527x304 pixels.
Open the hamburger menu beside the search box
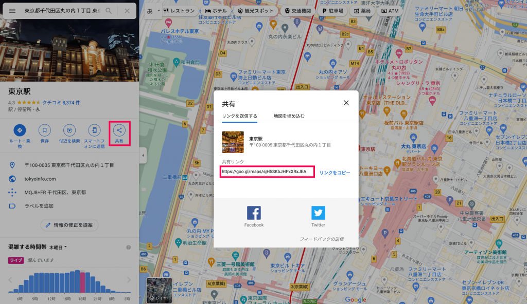pos(12,11)
